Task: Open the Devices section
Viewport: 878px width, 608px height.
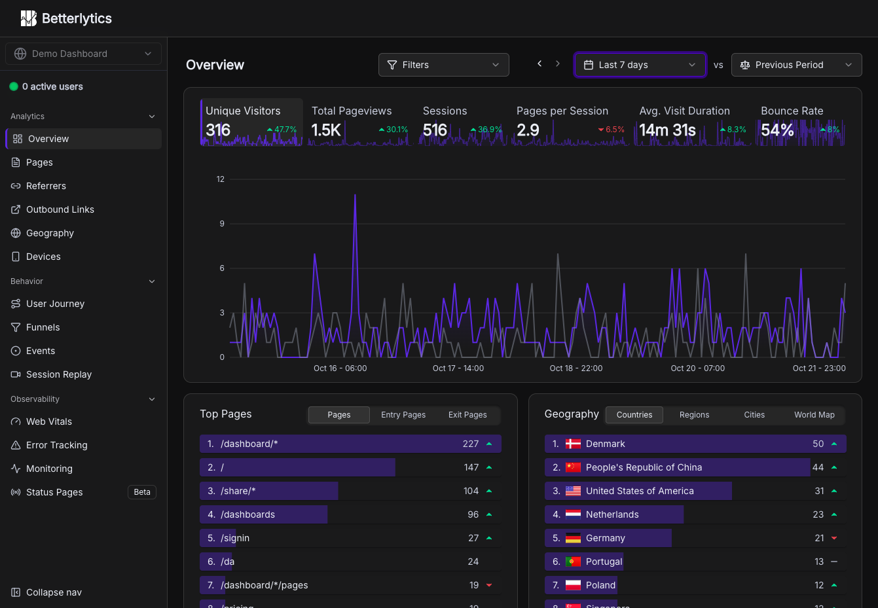Action: (83, 257)
